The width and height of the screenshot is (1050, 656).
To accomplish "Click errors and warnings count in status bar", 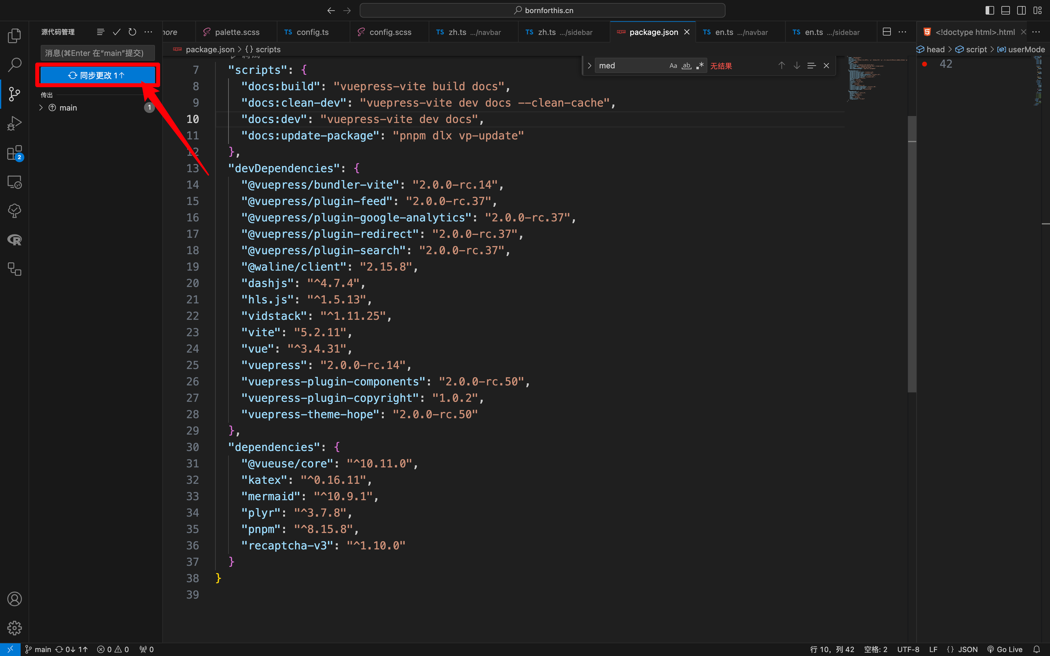I will point(113,650).
